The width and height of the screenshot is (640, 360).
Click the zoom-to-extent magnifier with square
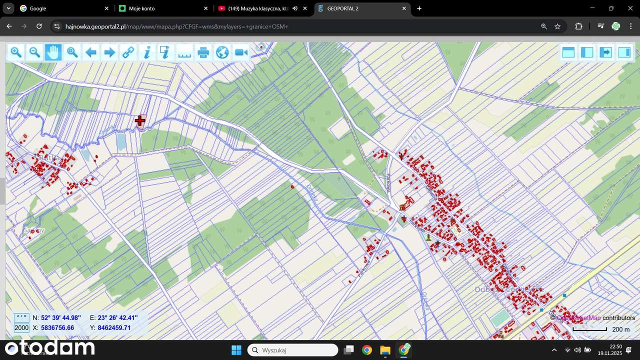(x=72, y=52)
